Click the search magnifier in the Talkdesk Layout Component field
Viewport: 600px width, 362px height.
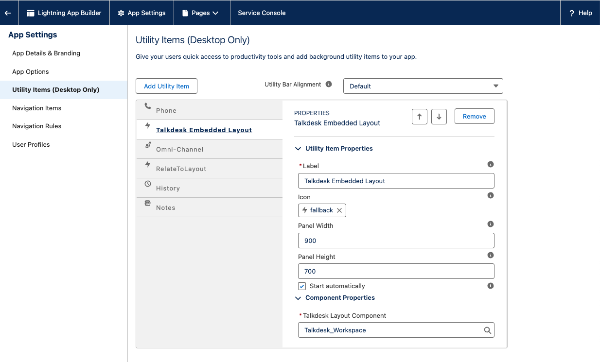(487, 330)
